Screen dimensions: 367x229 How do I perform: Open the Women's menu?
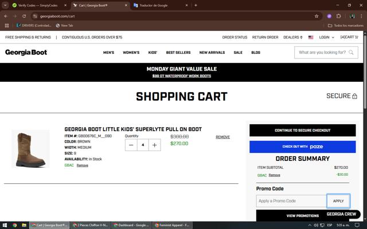click(x=131, y=53)
